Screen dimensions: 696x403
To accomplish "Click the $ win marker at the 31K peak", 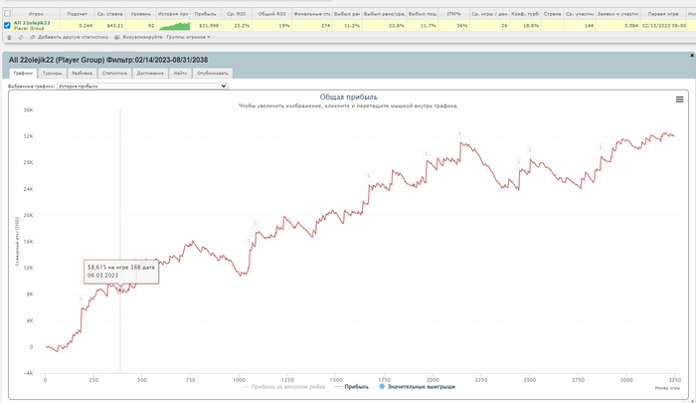I will coord(460,133).
